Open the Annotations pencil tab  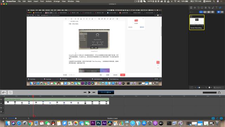[x=213, y=8]
